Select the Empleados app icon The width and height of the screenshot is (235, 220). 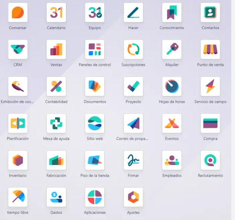coord(172,160)
